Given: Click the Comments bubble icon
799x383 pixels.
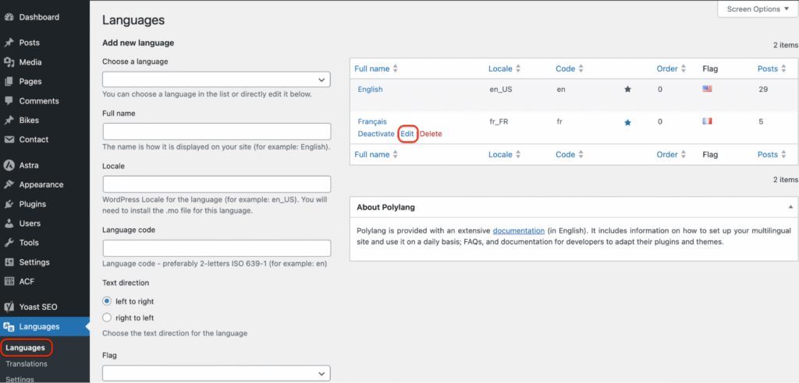Looking at the screenshot, I should 9,100.
